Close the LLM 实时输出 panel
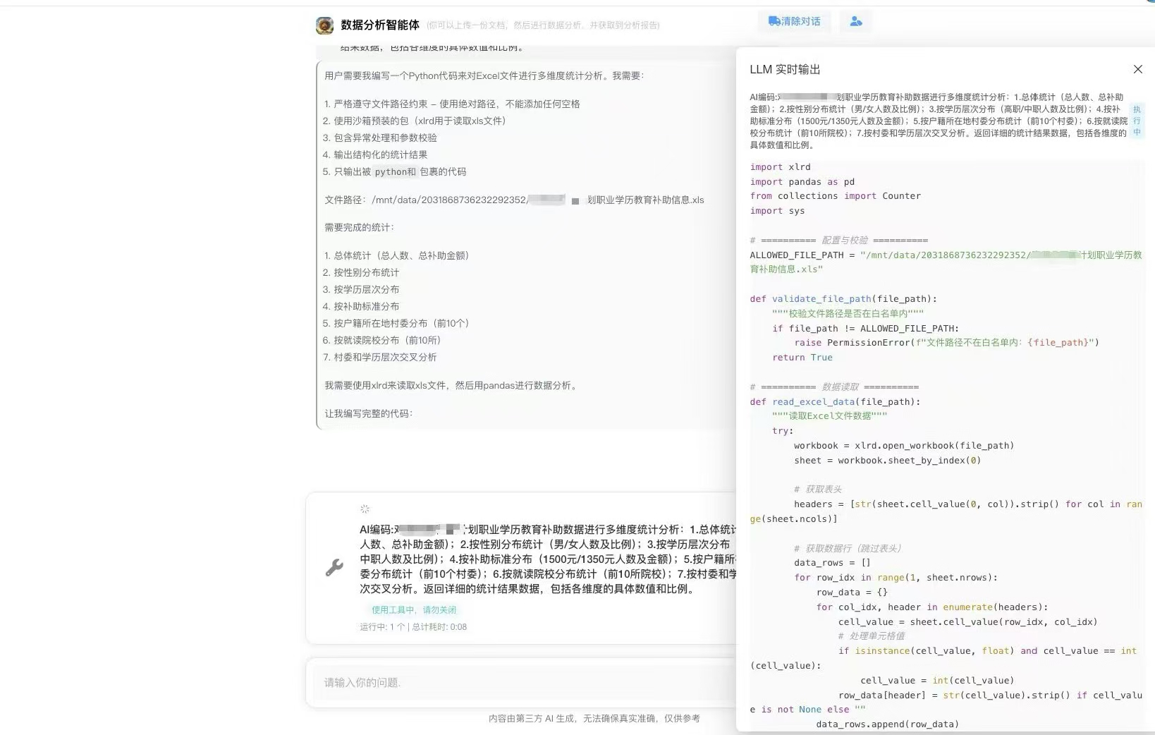This screenshot has height=735, width=1155. [x=1137, y=69]
